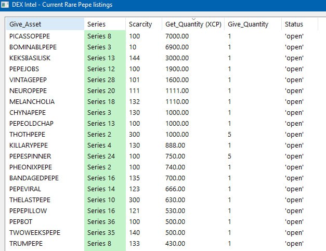
Task: Click scarcity value 144
Action: tap(134, 58)
